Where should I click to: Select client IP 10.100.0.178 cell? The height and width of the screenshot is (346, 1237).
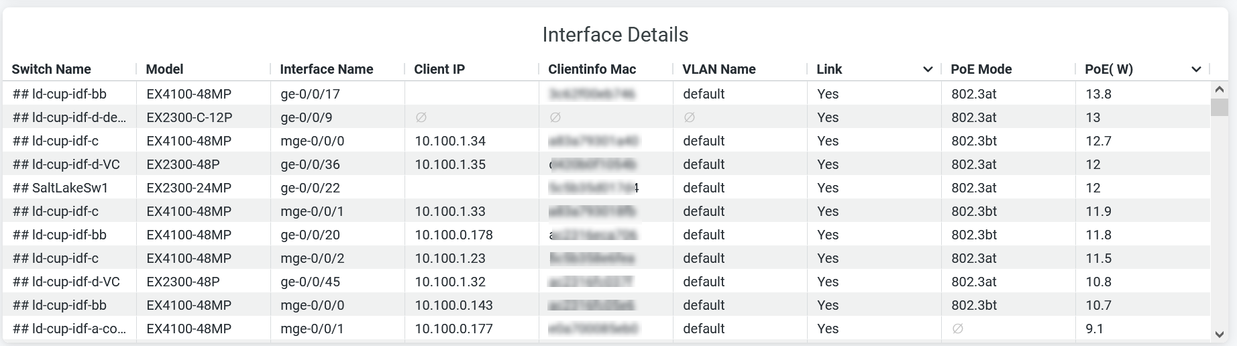click(453, 235)
